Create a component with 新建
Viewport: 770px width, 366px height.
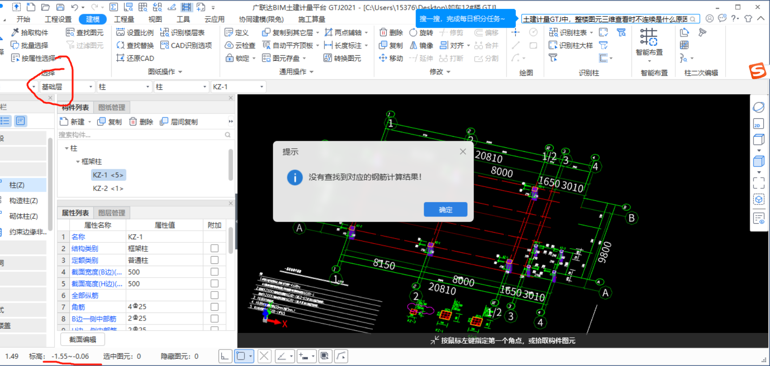point(75,121)
